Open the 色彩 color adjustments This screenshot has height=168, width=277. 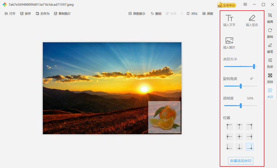[x=270, y=63]
